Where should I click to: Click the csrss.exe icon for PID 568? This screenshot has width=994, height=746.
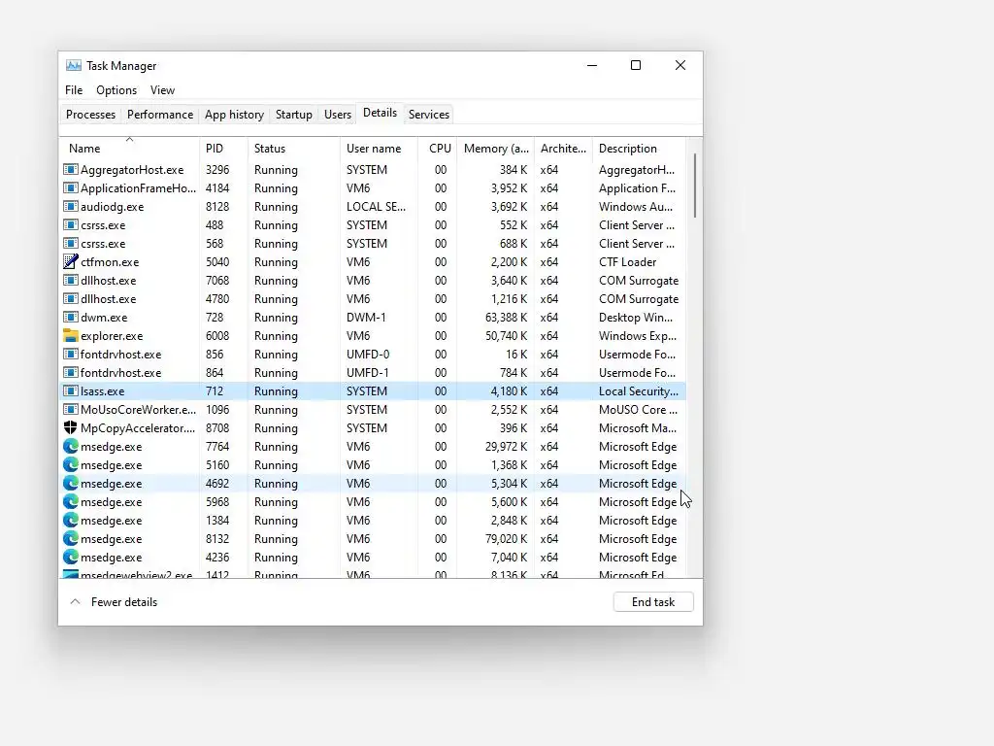tap(70, 243)
